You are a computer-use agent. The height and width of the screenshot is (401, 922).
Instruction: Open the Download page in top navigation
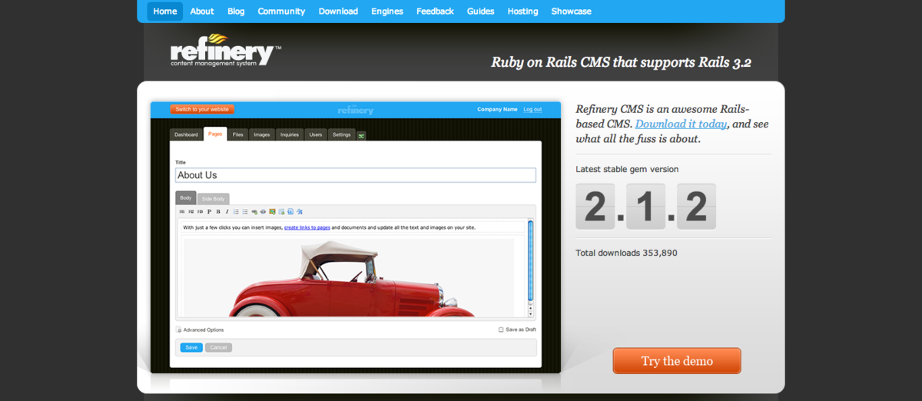click(338, 12)
